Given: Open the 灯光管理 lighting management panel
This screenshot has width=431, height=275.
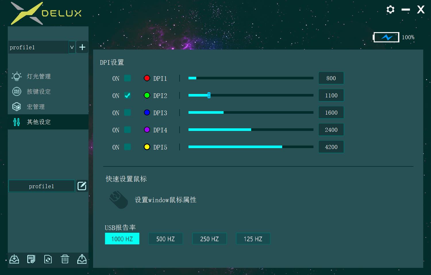Looking at the screenshot, I should coord(38,76).
